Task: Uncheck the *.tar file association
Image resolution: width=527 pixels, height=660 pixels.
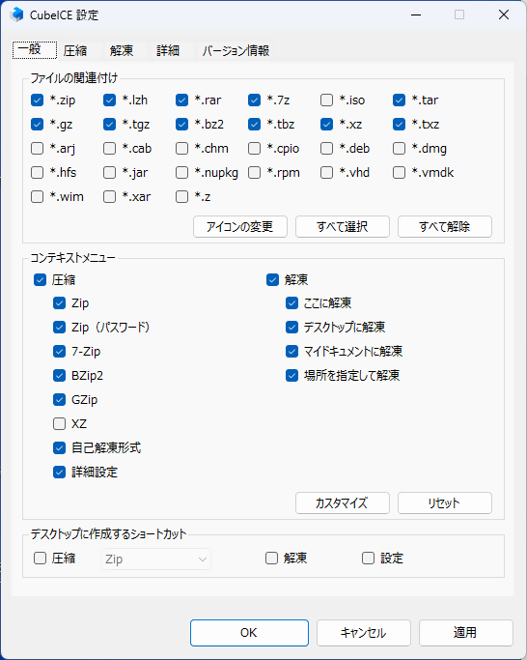Action: [x=399, y=100]
